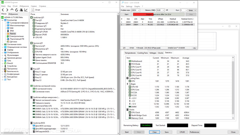Open the Сервис menu in AIDA64
Viewport: 240px width, 135px height.
tap(34, 6)
